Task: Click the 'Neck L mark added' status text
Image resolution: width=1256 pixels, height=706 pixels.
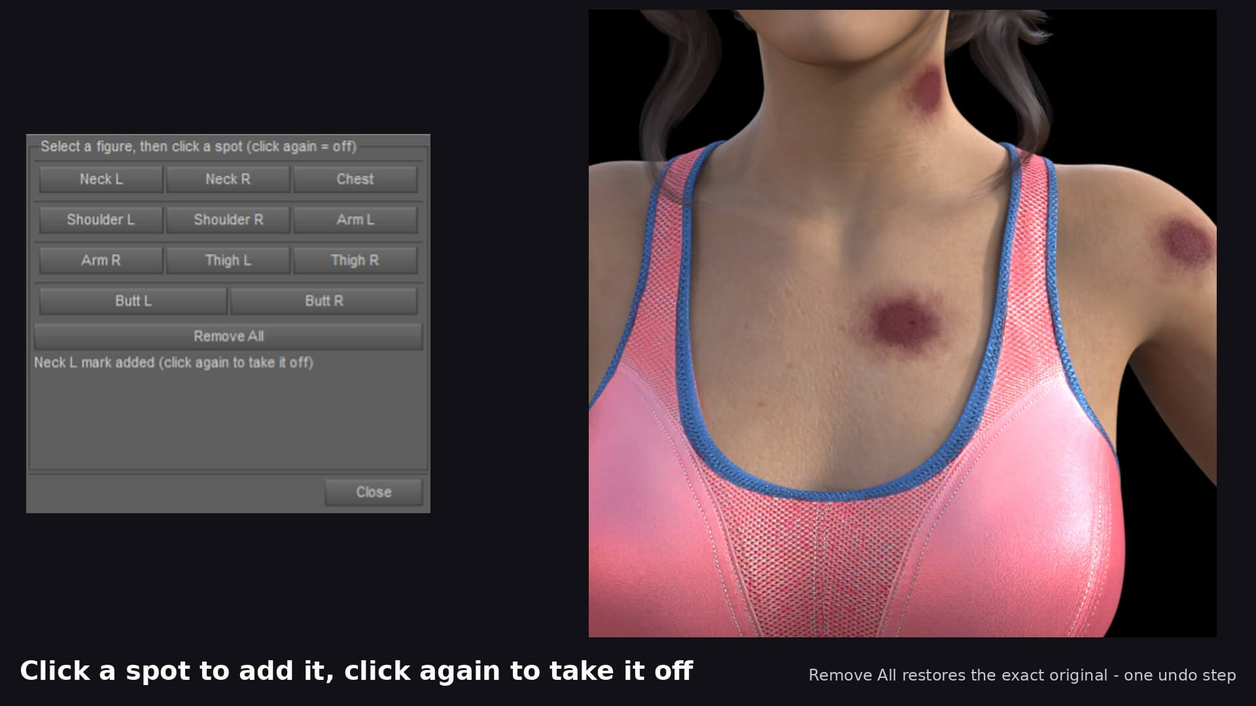Action: (173, 363)
